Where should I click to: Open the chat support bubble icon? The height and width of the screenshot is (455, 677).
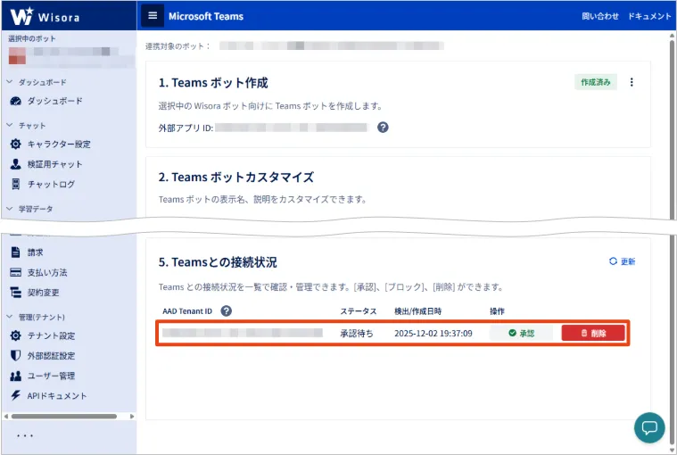click(x=649, y=427)
